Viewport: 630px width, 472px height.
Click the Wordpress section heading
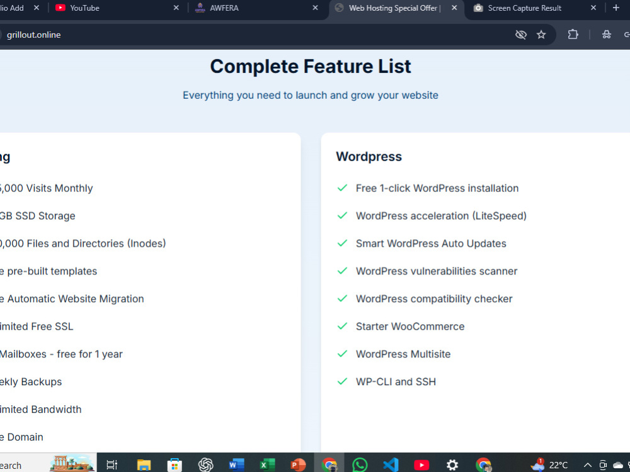pyautogui.click(x=369, y=157)
